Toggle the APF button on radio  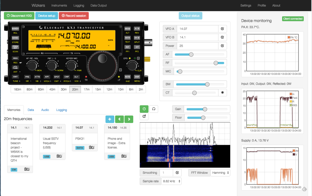pyautogui.click(x=47, y=77)
